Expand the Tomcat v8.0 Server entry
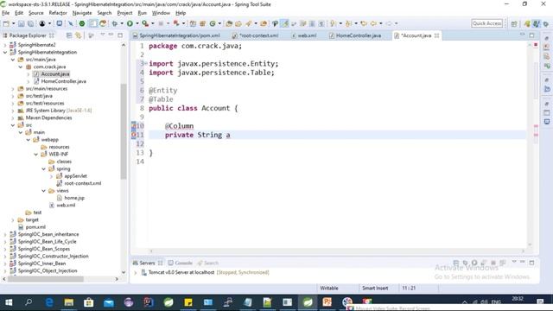This screenshot has width=553, height=311. [136, 273]
